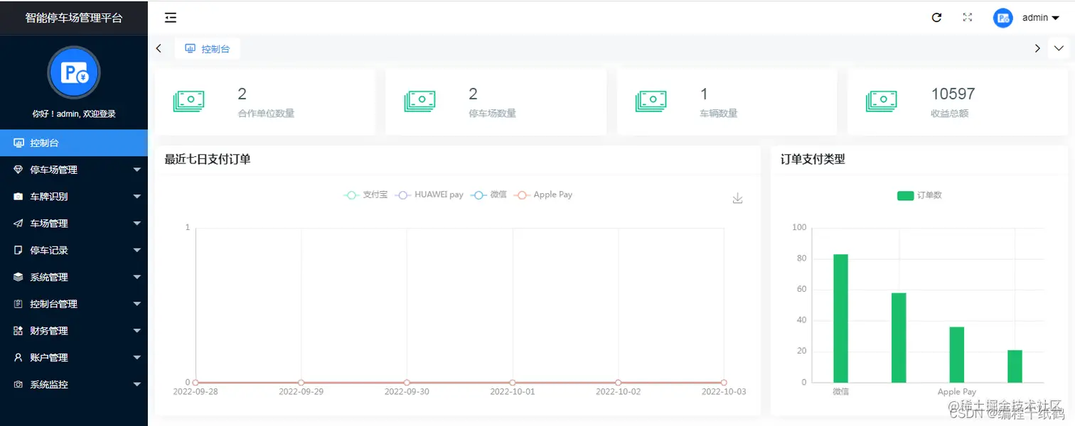
Task: Enter fullscreen with the expand icon
Action: tap(968, 18)
